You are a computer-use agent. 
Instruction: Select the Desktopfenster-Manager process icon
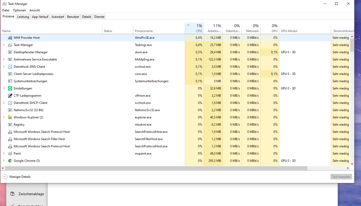click(10, 52)
